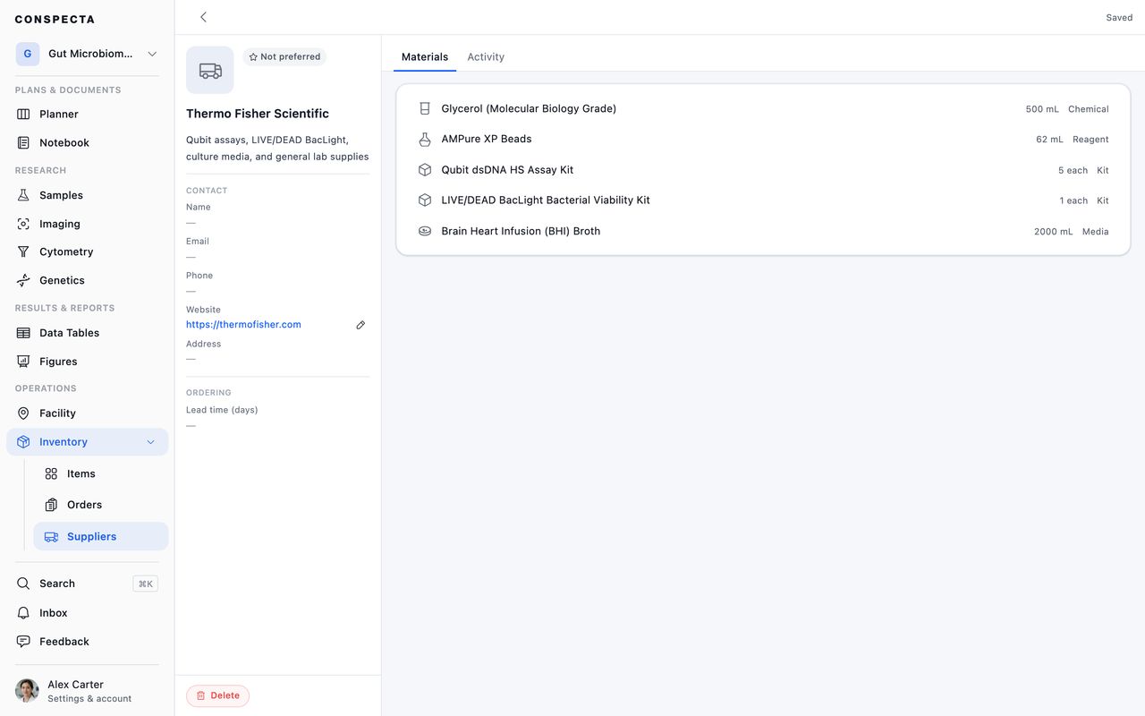Viewport: 1145px width, 716px height.
Task: Open Settings & account
Action: (88, 691)
